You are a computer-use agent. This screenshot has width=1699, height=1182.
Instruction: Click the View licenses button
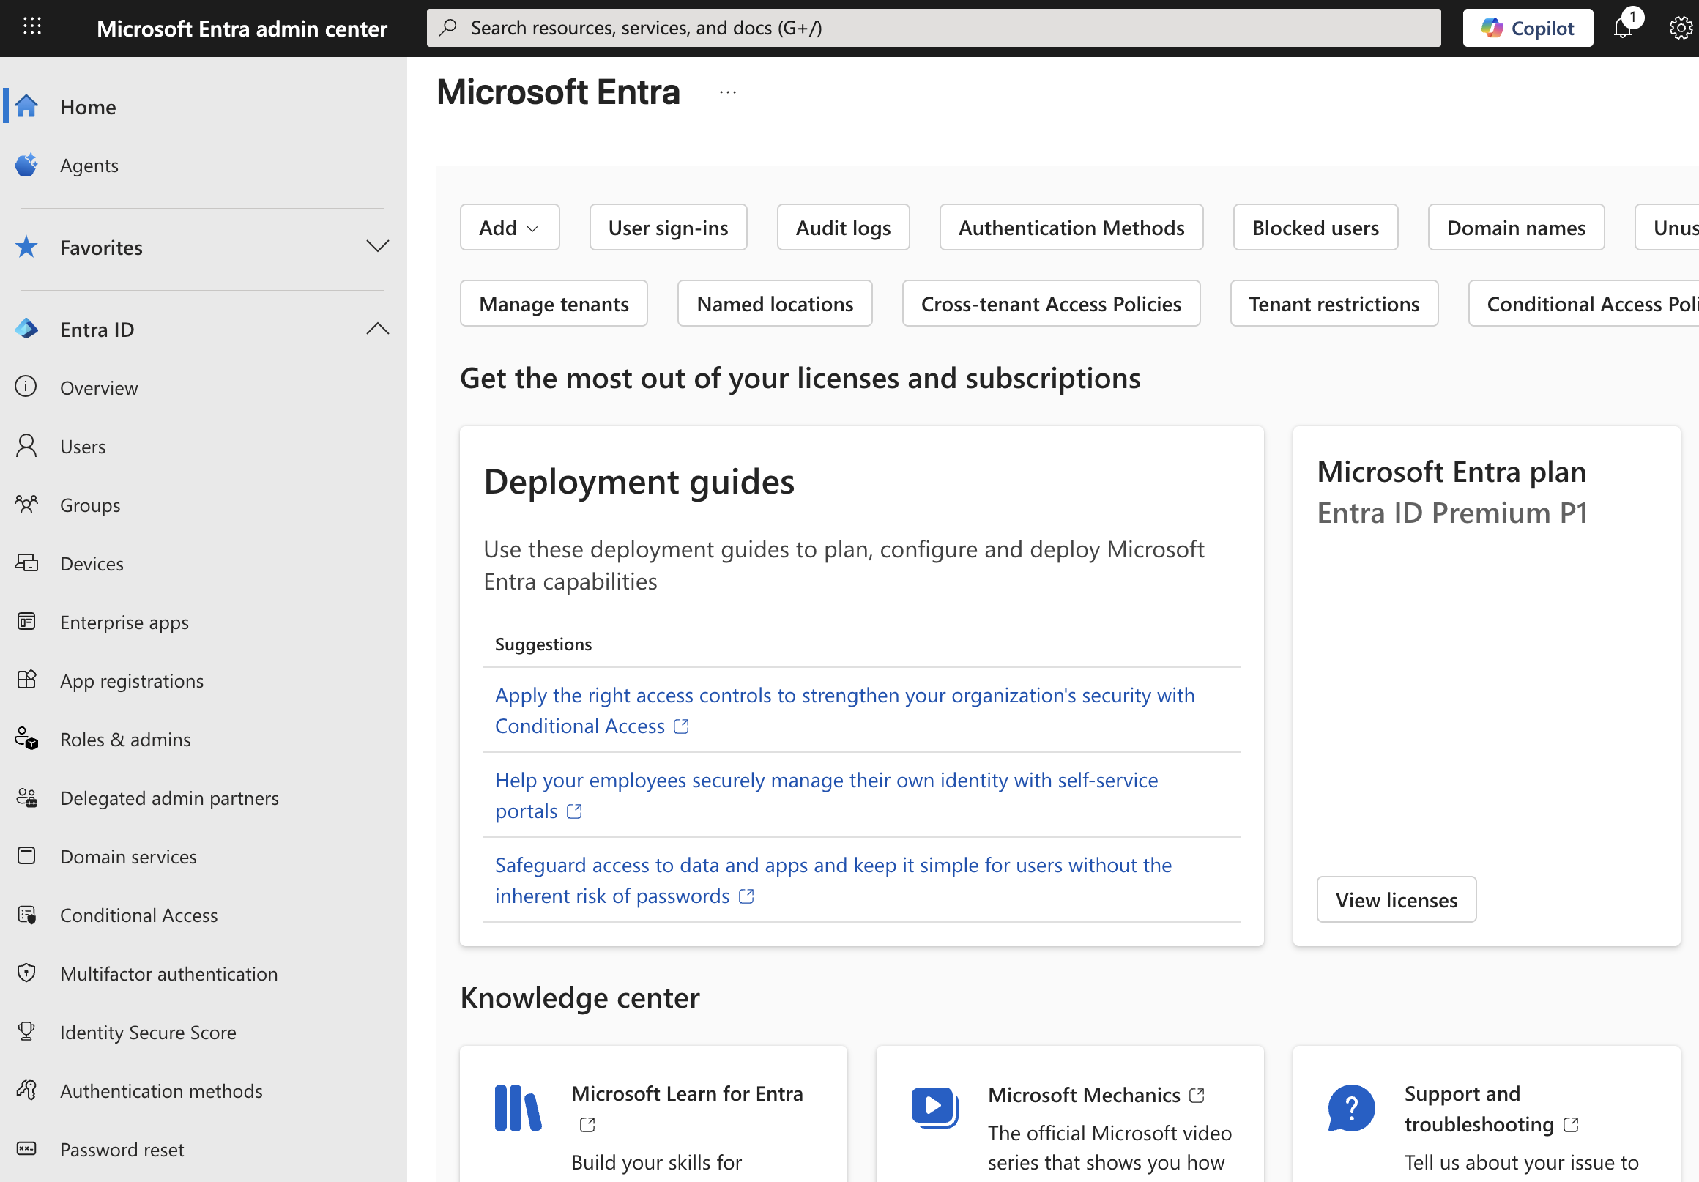(1396, 899)
